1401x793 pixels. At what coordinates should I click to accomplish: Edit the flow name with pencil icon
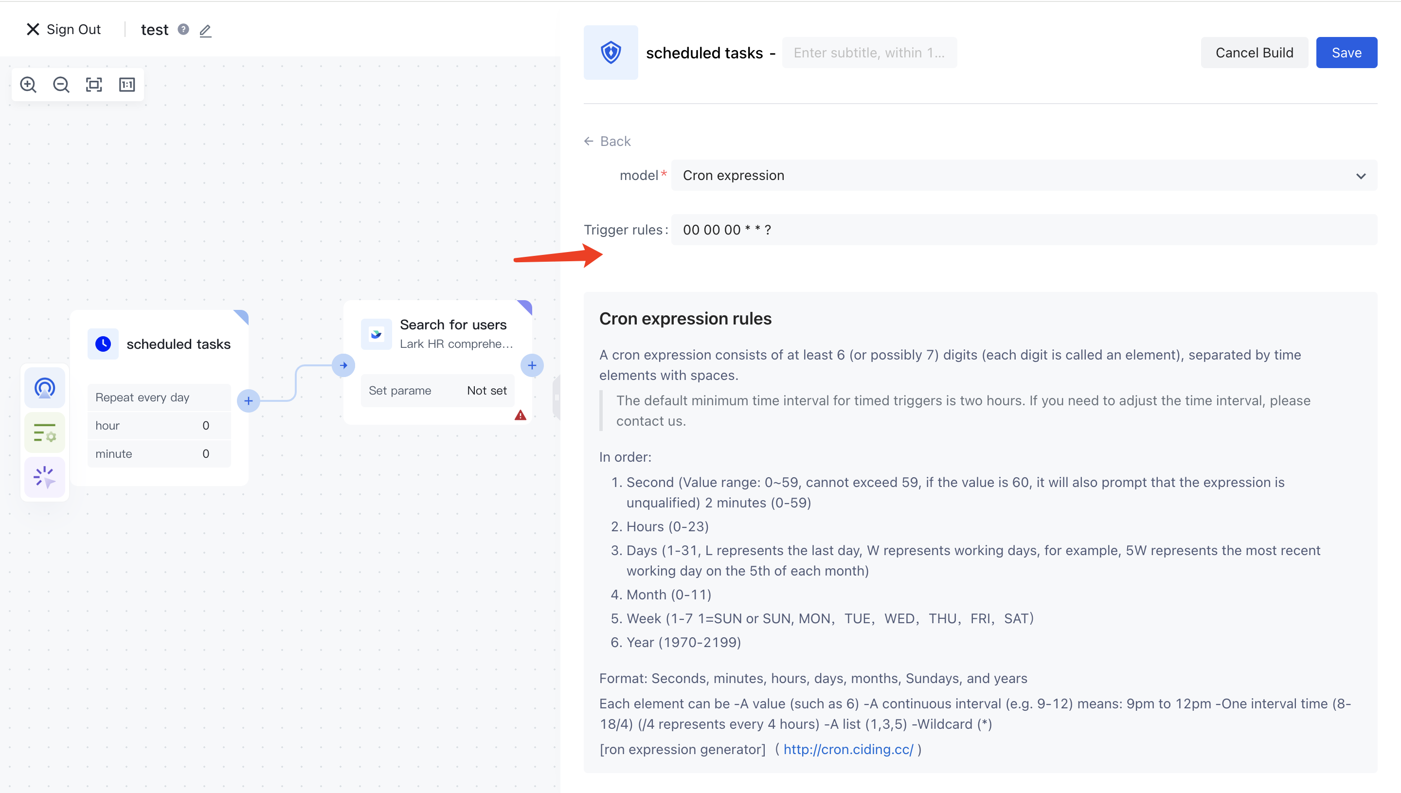click(x=205, y=31)
